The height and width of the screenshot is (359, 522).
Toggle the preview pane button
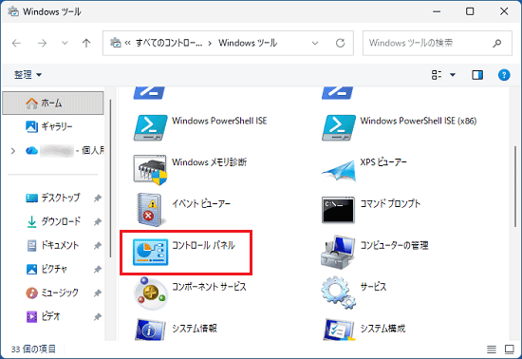tap(477, 75)
